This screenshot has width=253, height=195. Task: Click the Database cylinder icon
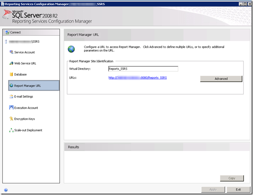[x=11, y=75]
